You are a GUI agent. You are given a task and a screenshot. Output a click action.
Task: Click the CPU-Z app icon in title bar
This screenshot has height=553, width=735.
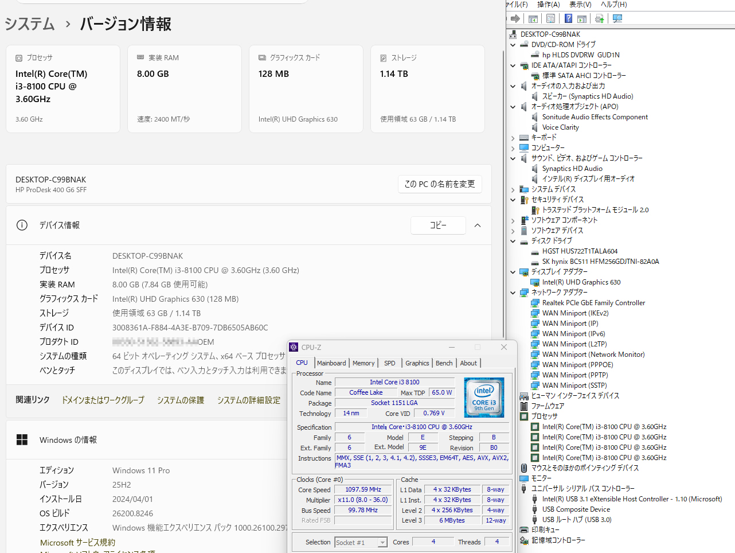[294, 347]
